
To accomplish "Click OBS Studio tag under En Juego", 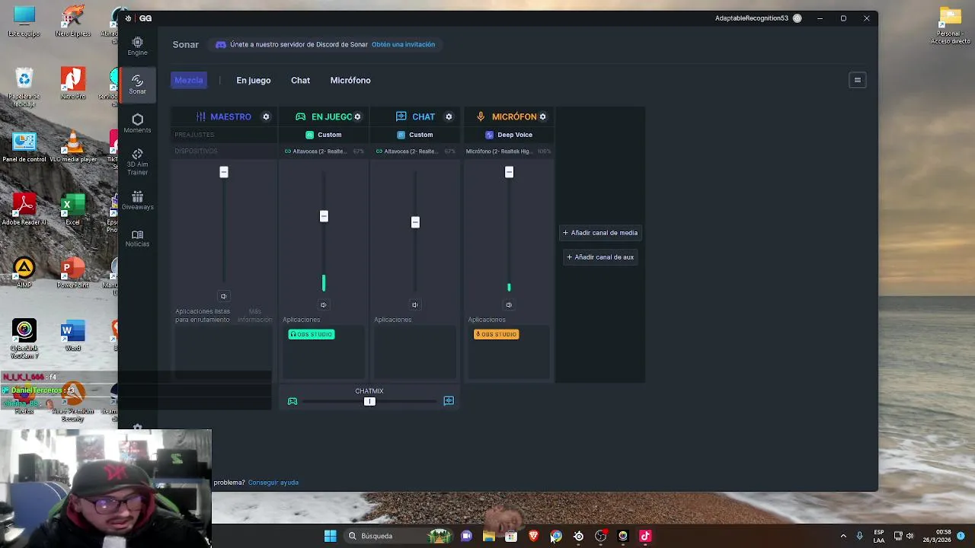I will click(x=311, y=334).
